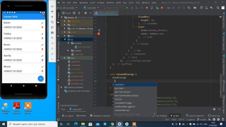This screenshot has height=127, width=226.
Task: Open Chrome from the Windows taskbar
Action: pyautogui.click(x=112, y=124)
